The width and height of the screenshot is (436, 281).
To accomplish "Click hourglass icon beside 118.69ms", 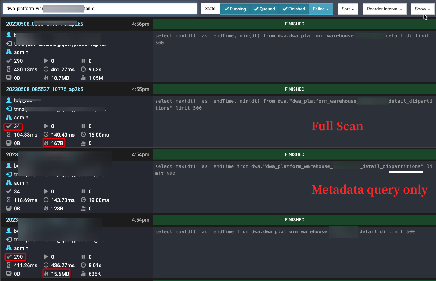I will pos(9,200).
